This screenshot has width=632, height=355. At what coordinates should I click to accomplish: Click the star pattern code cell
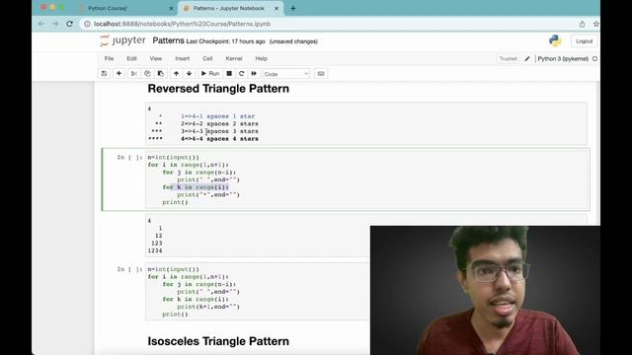click(x=366, y=179)
